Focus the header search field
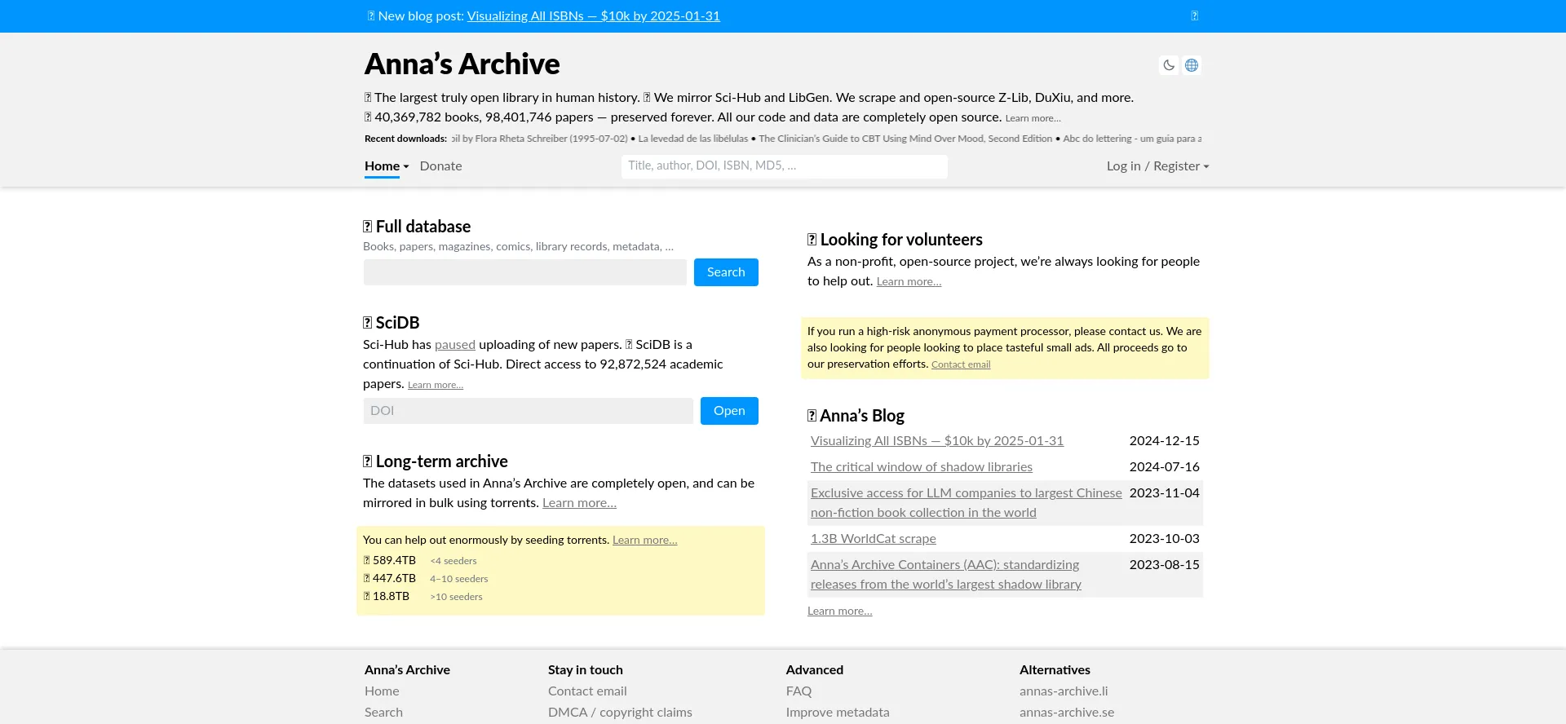The height and width of the screenshot is (724, 1566). coord(784,166)
